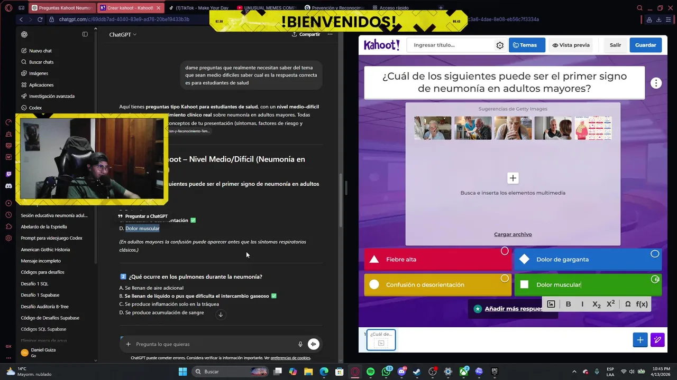This screenshot has width=677, height=380.
Task: Click the 'Cargar archivo' link
Action: (x=513, y=234)
